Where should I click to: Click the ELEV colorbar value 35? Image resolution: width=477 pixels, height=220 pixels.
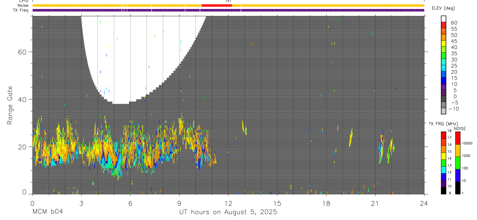pyautogui.click(x=454, y=54)
